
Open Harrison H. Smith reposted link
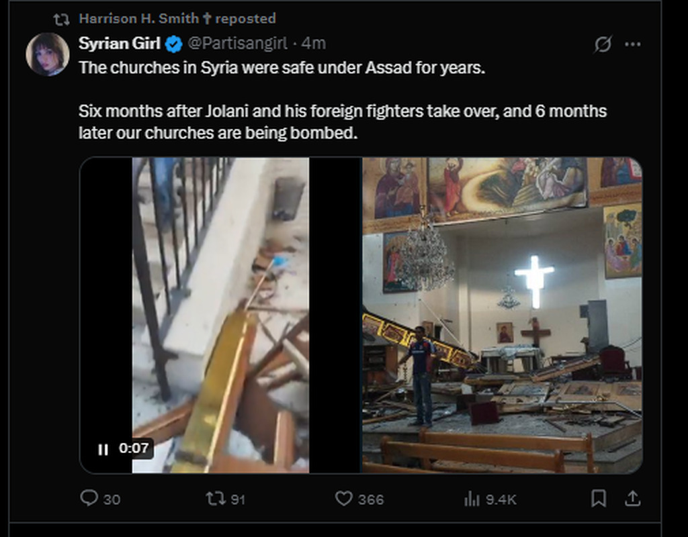click(177, 18)
